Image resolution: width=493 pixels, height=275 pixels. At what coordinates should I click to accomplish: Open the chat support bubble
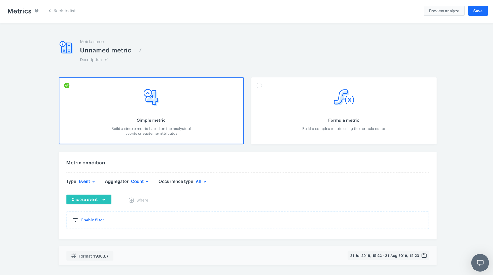(x=480, y=262)
